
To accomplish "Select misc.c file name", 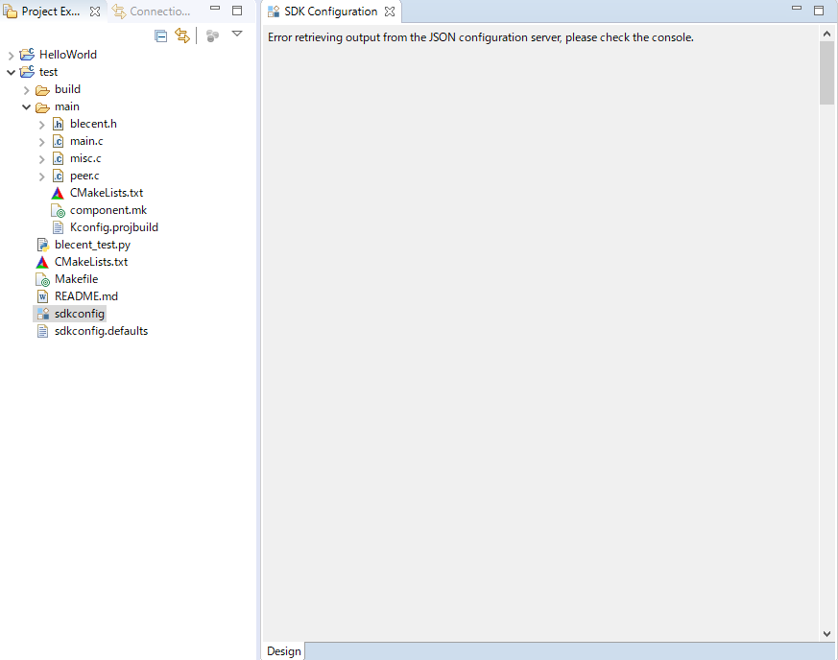I will point(85,158).
